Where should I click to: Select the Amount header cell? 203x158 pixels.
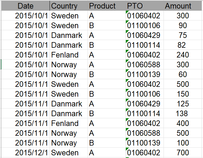pos(183,6)
